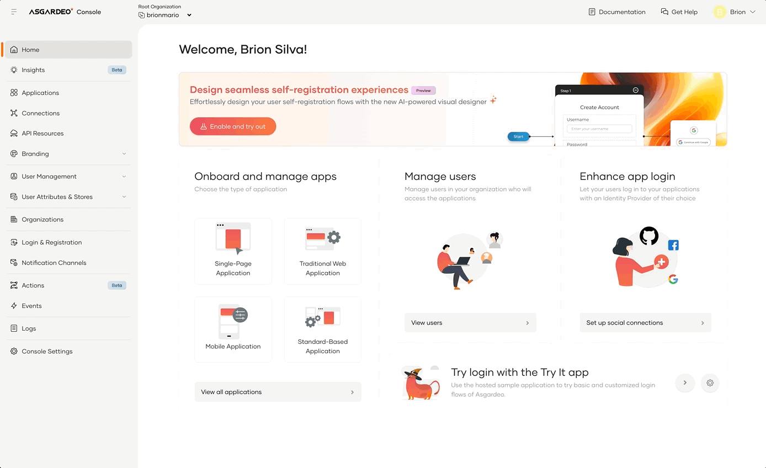Click the Insights lightbulb icon
This screenshot has height=468, width=766.
pyautogui.click(x=14, y=70)
